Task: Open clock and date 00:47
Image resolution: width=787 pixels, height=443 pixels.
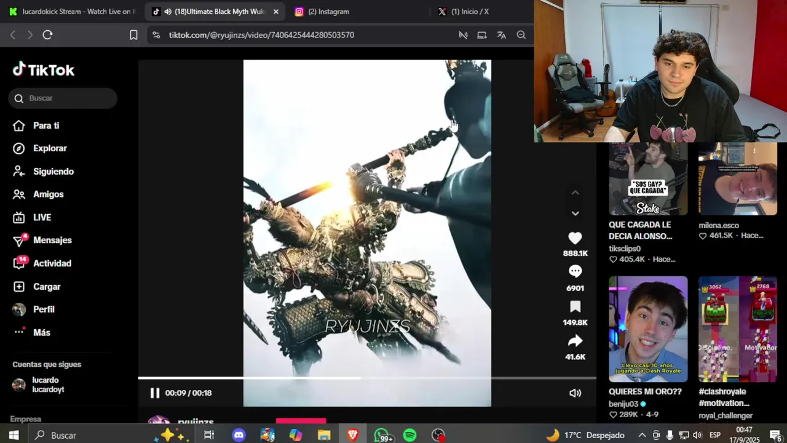Action: [744, 435]
